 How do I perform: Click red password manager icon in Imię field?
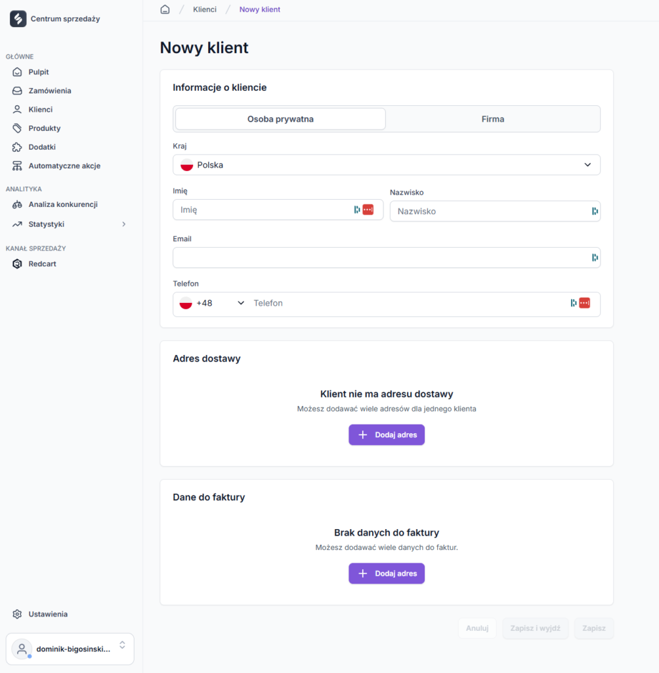[368, 210]
